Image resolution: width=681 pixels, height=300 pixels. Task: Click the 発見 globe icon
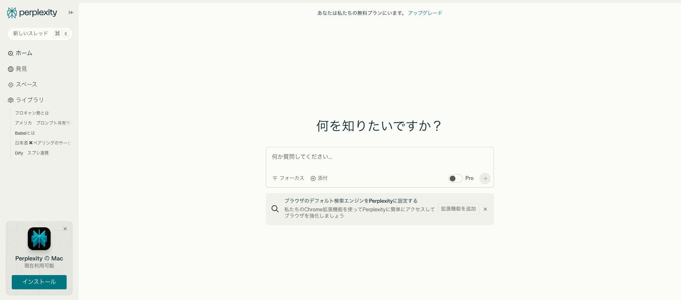point(11,69)
